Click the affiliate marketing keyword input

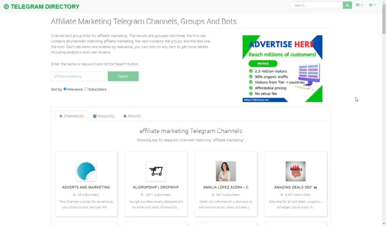[79, 76]
